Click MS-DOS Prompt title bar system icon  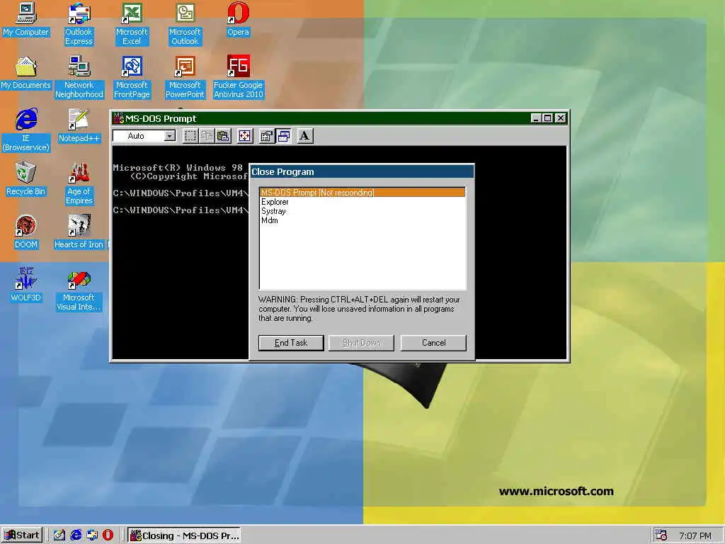119,118
